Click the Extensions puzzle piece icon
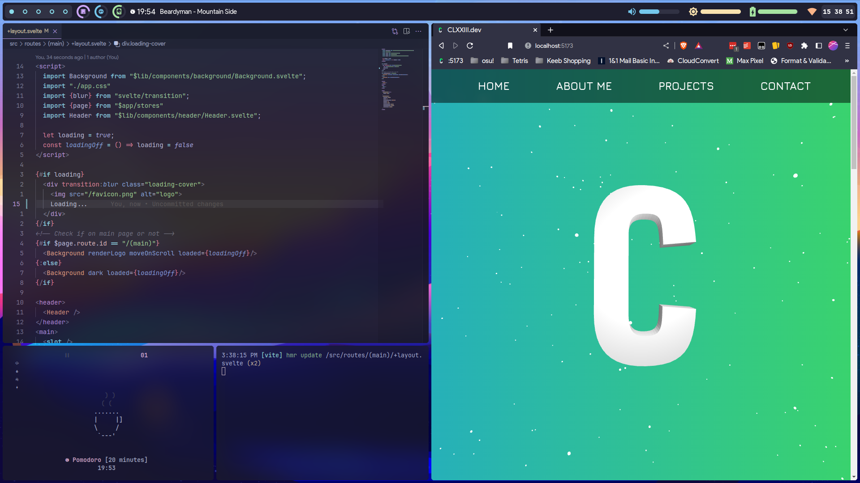The height and width of the screenshot is (483, 860). point(804,46)
